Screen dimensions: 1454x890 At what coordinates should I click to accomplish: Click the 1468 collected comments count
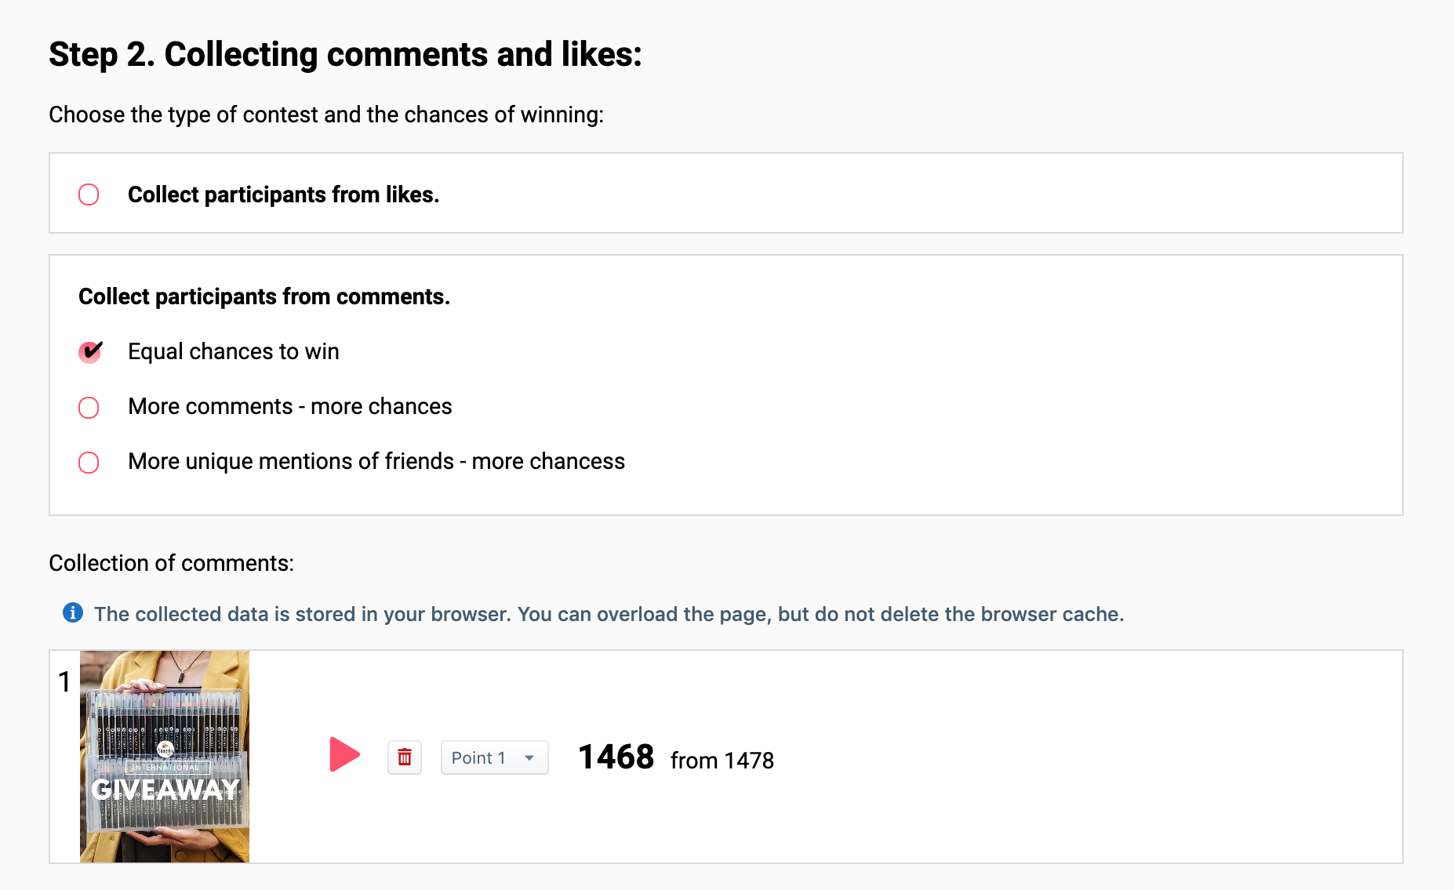(x=616, y=757)
